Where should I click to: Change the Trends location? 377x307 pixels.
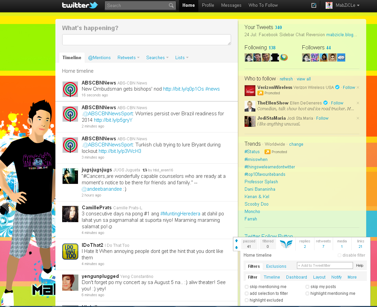tap(296, 144)
